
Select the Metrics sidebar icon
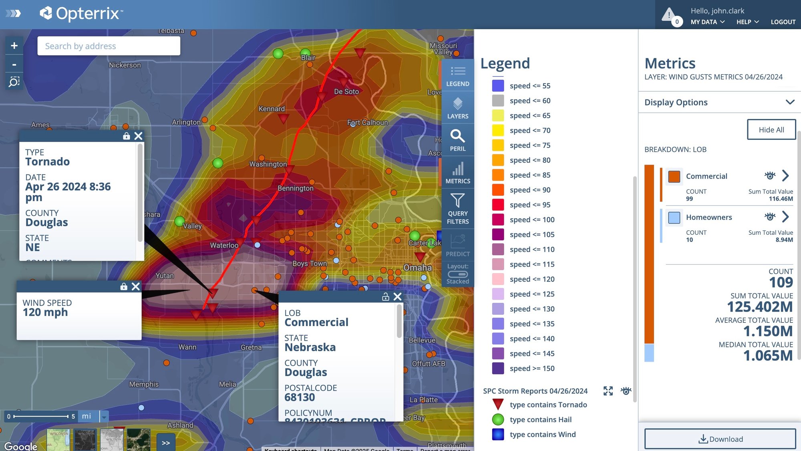(x=457, y=172)
